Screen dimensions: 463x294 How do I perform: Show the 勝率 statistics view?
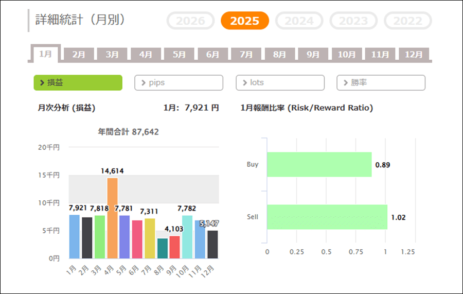pos(381,82)
